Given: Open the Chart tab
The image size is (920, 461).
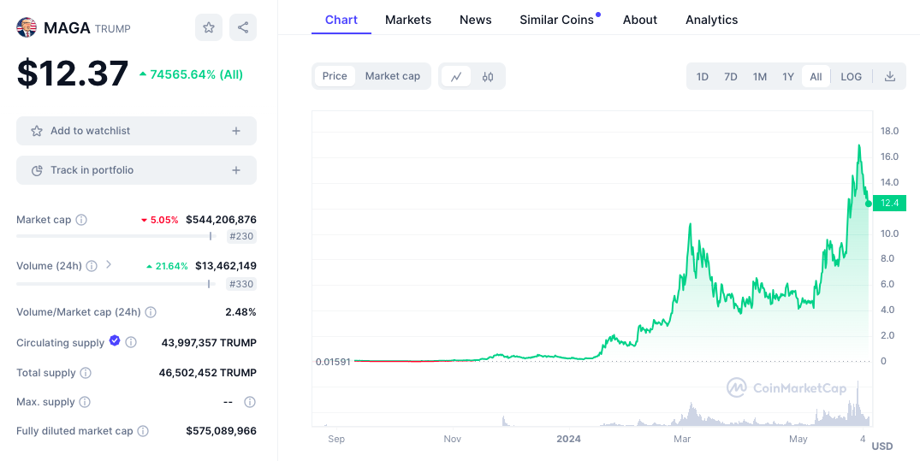Looking at the screenshot, I should pyautogui.click(x=341, y=20).
